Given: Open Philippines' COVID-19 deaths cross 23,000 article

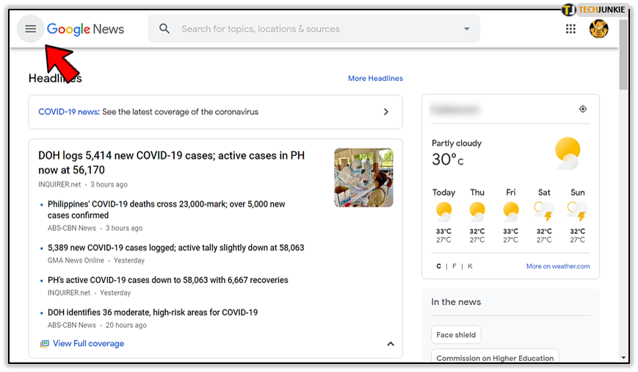Looking at the screenshot, I should 166,210.
